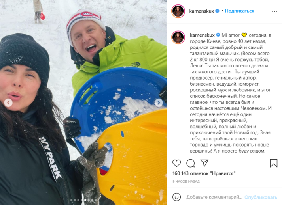Image resolution: width=282 pixels, height=205 pixels.
Task: Share the post via paper plane icon
Action: pyautogui.click(x=204, y=163)
